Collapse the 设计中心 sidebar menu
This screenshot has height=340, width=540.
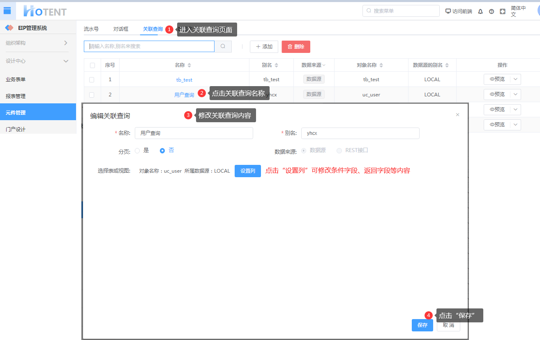tap(38, 61)
